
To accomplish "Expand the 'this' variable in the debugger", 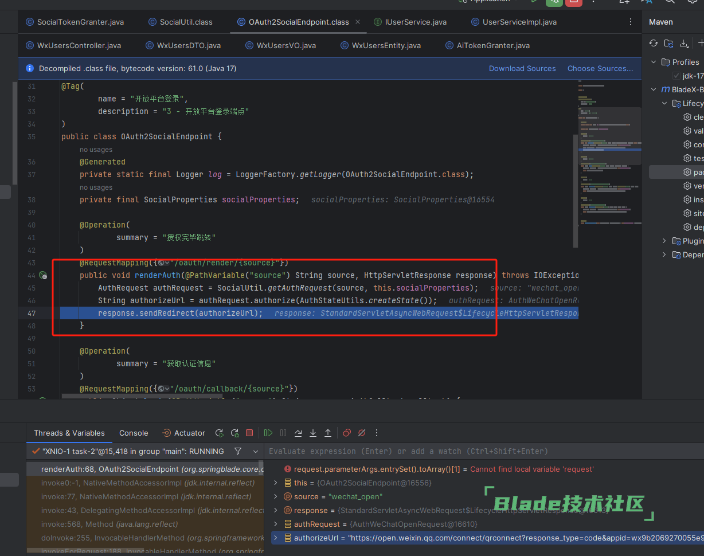I will (x=276, y=483).
